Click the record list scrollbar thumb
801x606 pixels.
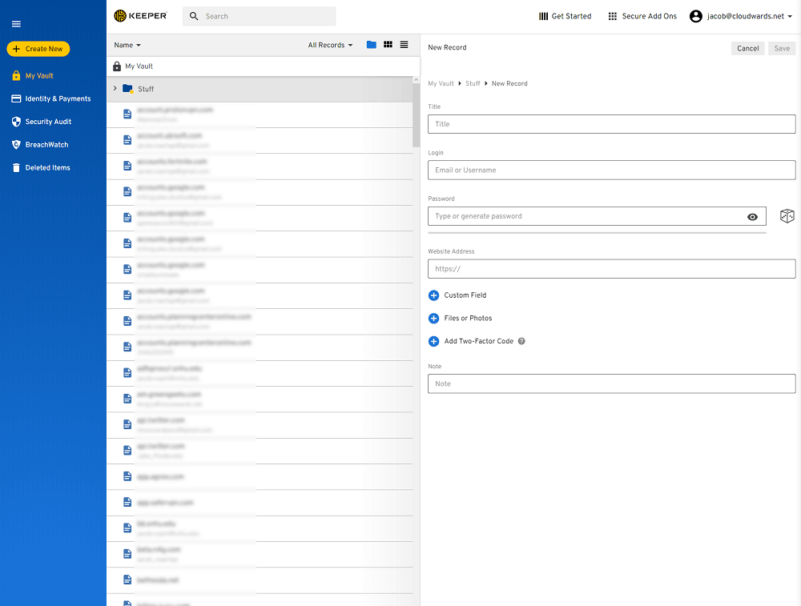click(x=416, y=115)
